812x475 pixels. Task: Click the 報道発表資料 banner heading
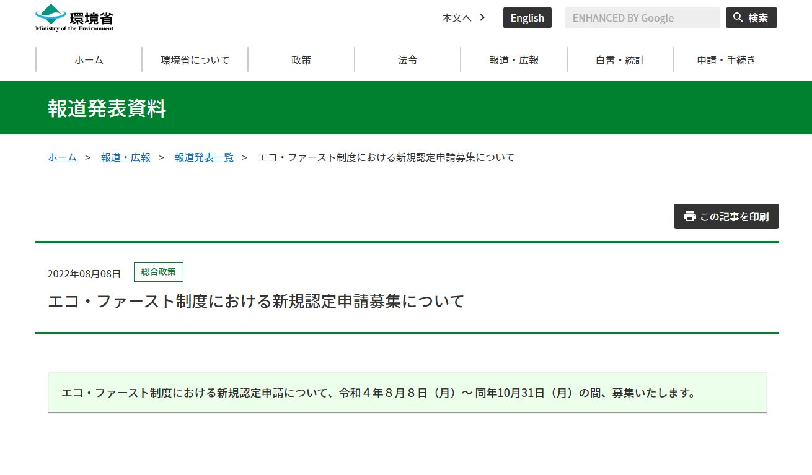click(x=107, y=108)
